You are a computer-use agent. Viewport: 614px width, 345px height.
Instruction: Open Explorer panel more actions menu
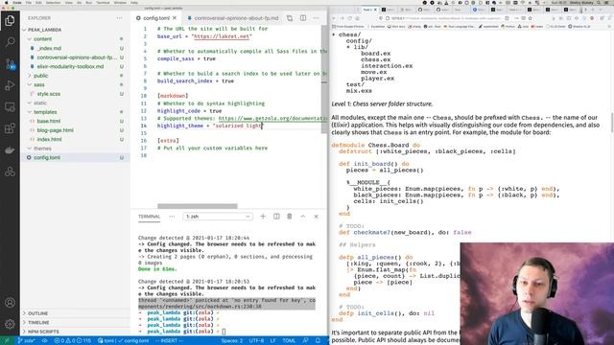pos(119,18)
